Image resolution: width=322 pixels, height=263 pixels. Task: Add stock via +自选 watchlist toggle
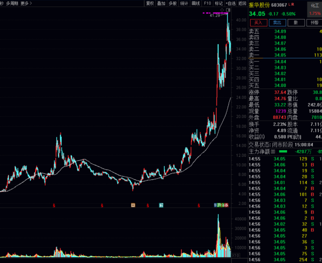230,3
